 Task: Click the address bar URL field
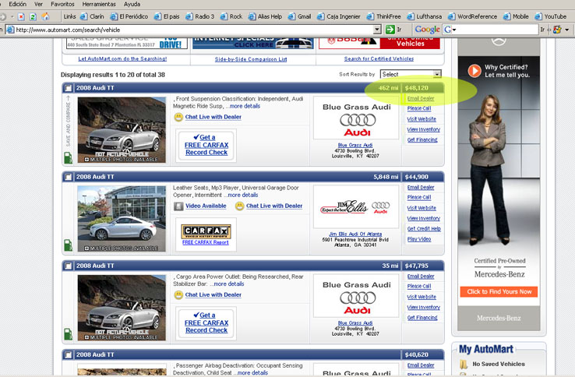194,30
